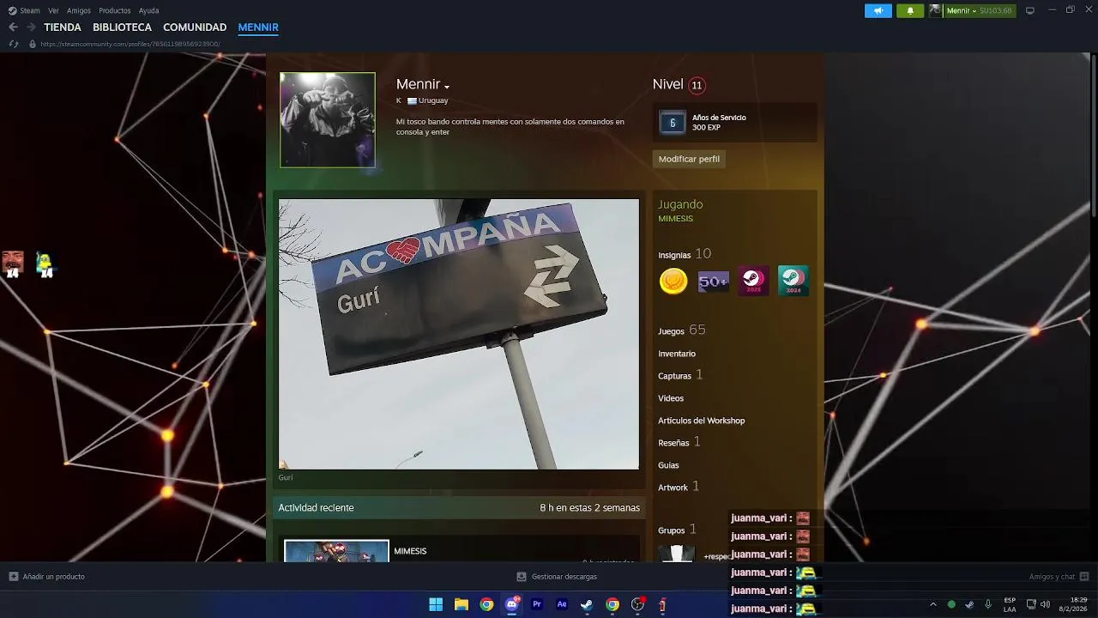This screenshot has width=1098, height=618.
Task: Switch to the COMUNIDAD tab
Action: pos(195,27)
